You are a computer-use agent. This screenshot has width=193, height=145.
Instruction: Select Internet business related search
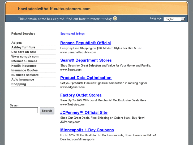tap(24, 61)
